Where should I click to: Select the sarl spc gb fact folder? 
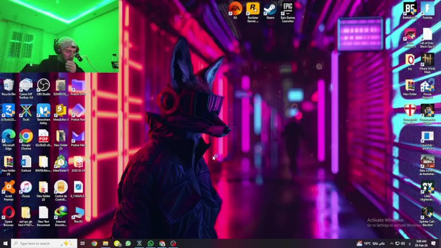coord(26,216)
